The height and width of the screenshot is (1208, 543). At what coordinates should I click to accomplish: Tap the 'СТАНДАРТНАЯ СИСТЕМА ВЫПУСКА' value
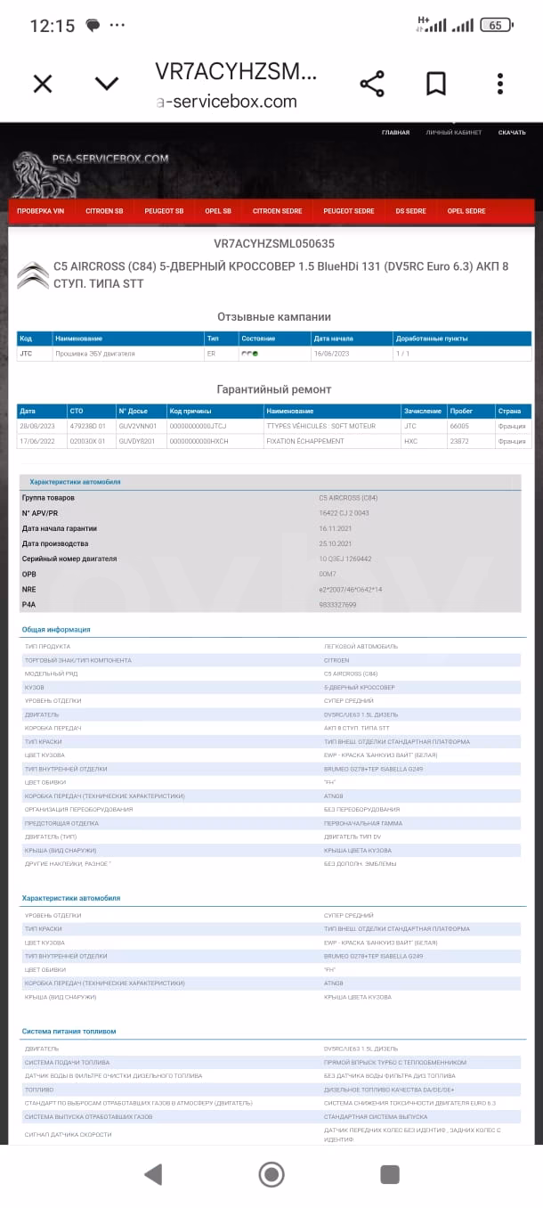(375, 1117)
